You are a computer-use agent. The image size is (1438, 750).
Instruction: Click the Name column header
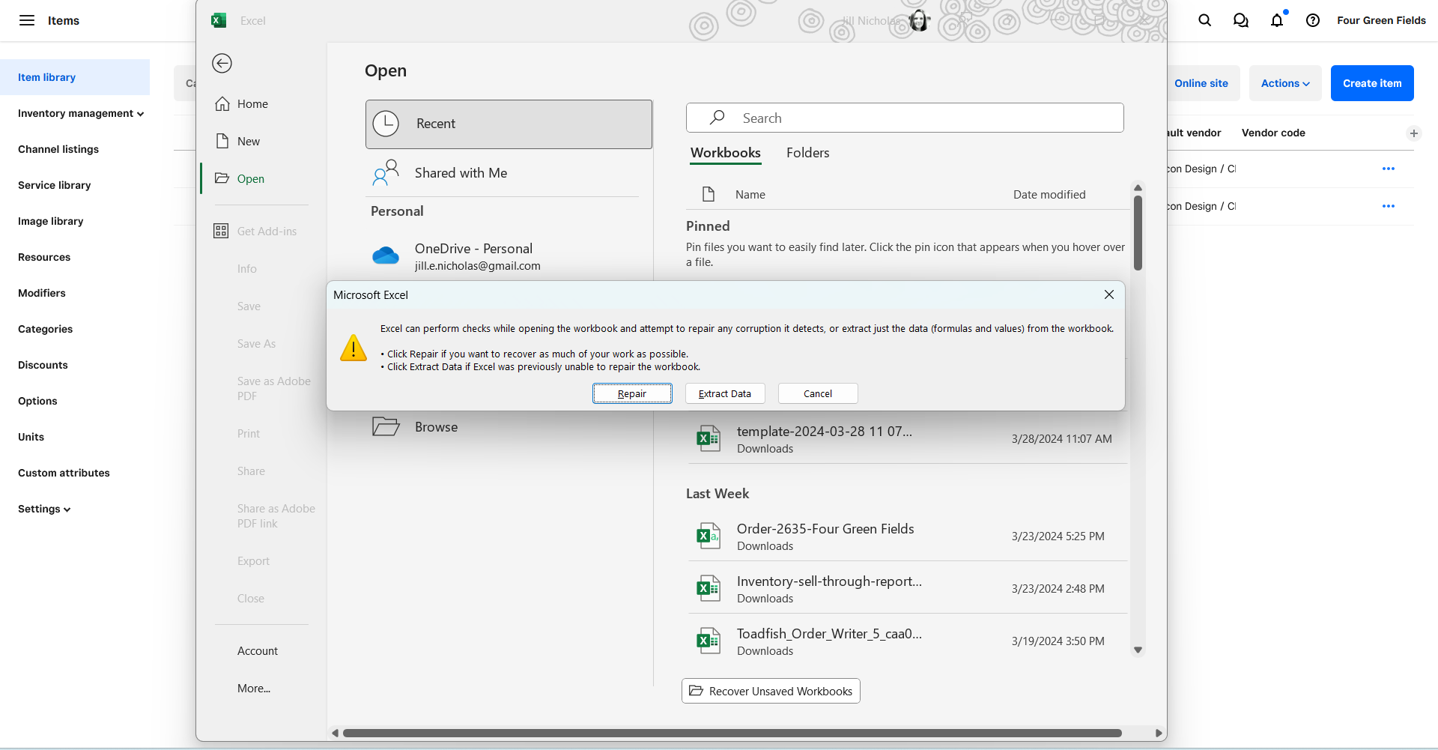[750, 195]
